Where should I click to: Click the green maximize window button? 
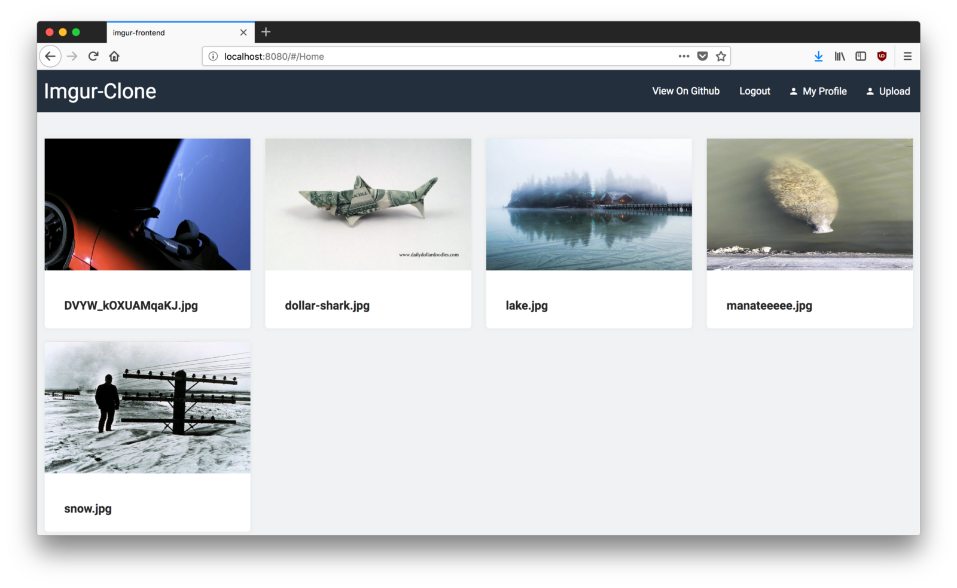tap(76, 32)
